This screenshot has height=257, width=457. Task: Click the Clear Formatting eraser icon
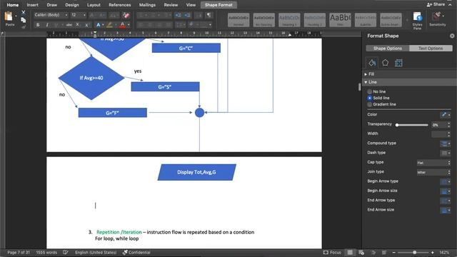coord(126,15)
